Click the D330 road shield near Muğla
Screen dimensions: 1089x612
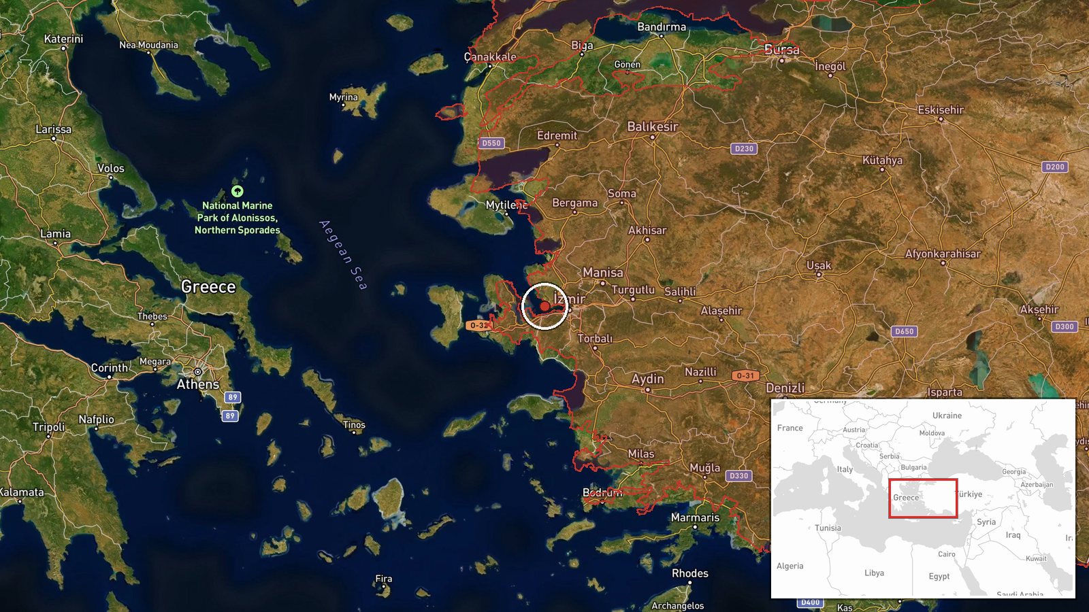pos(739,476)
